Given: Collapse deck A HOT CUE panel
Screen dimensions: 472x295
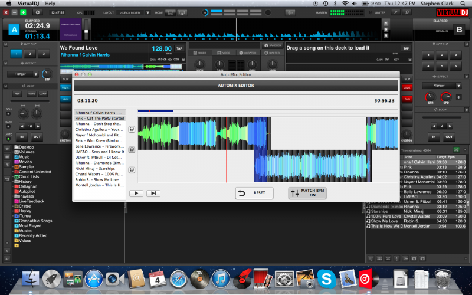Looking at the screenshot, I should (6, 44).
